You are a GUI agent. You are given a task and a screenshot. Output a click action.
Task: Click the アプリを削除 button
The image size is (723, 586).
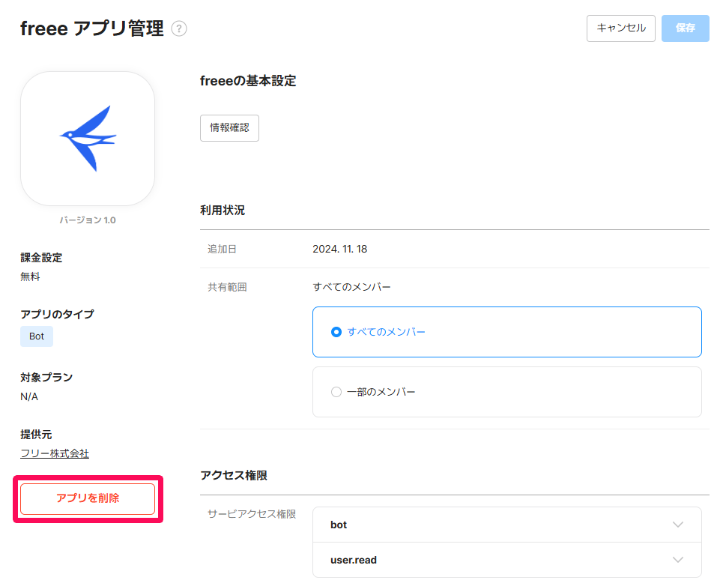[x=88, y=498]
